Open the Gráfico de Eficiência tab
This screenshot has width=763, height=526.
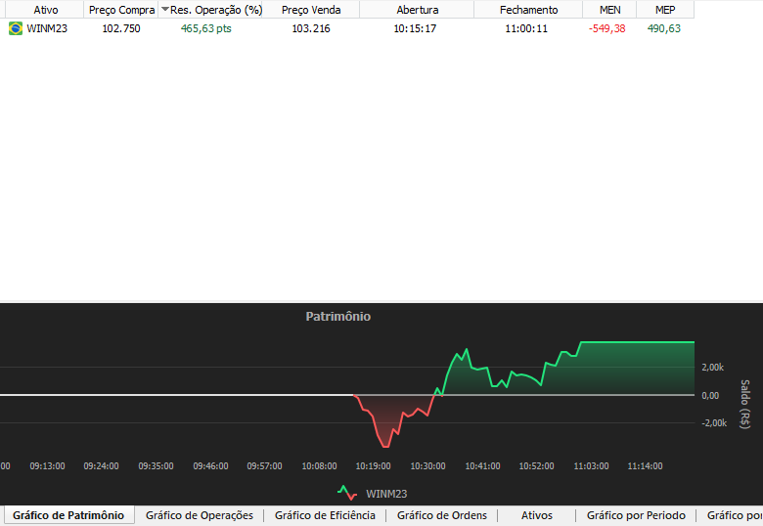pyautogui.click(x=325, y=515)
